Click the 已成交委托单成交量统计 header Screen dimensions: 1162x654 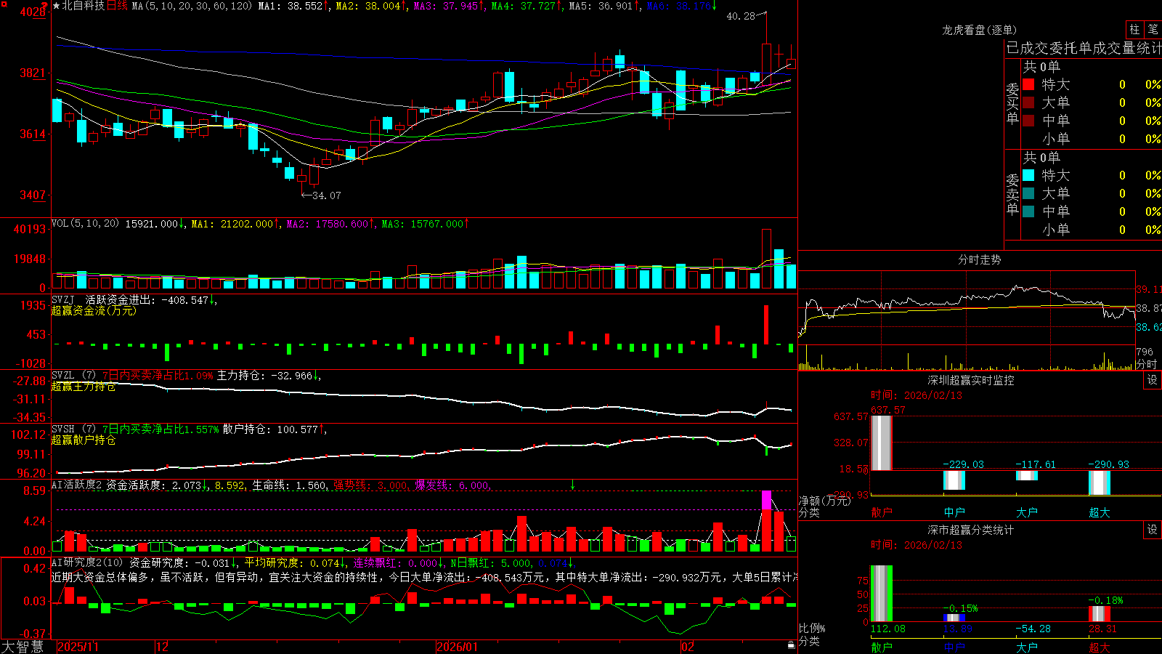(1084, 48)
